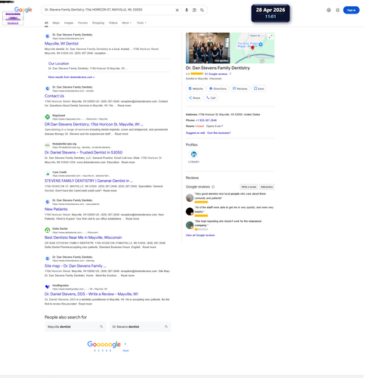Open the Mayville, WI Dentist result

61,44
